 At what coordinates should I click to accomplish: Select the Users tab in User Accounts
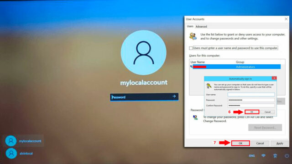point(190,26)
